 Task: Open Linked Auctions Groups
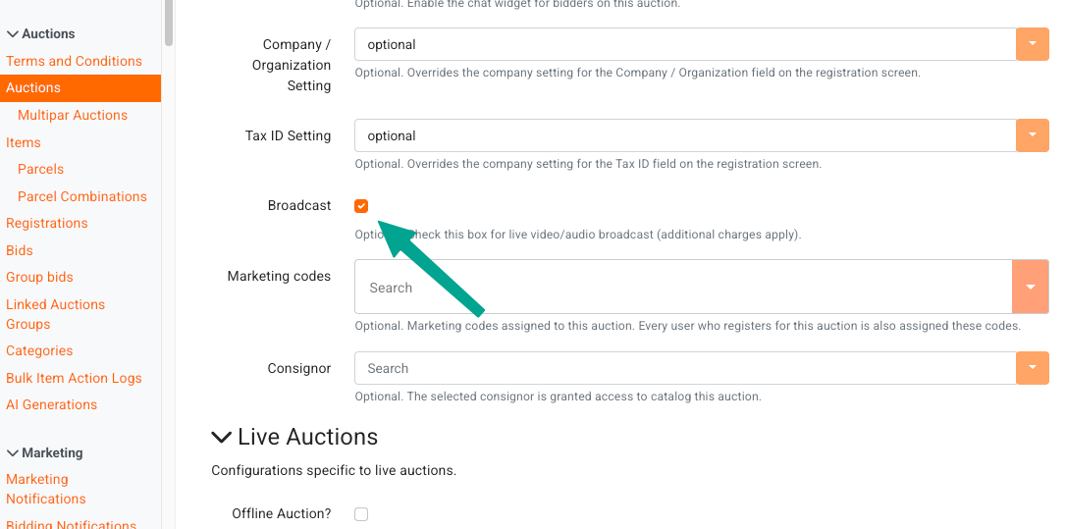56,314
